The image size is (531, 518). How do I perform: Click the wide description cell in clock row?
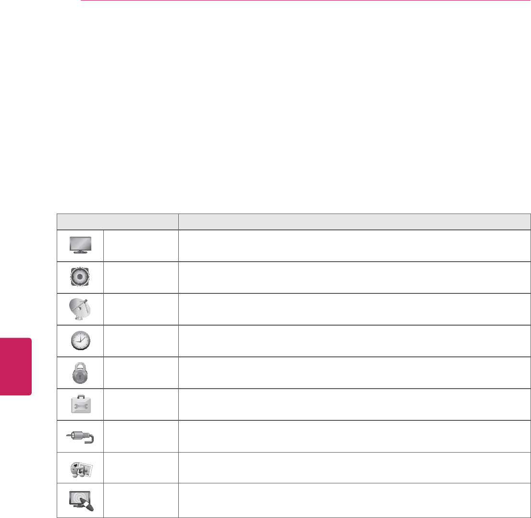(x=351, y=341)
